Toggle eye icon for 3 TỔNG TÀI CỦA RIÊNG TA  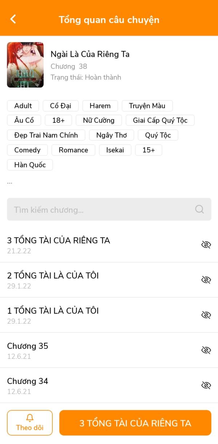pyautogui.click(x=206, y=245)
